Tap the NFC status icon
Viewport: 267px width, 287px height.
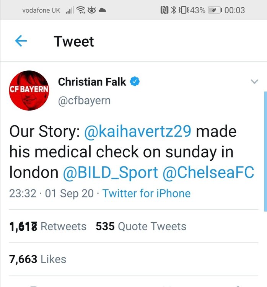[164, 10]
